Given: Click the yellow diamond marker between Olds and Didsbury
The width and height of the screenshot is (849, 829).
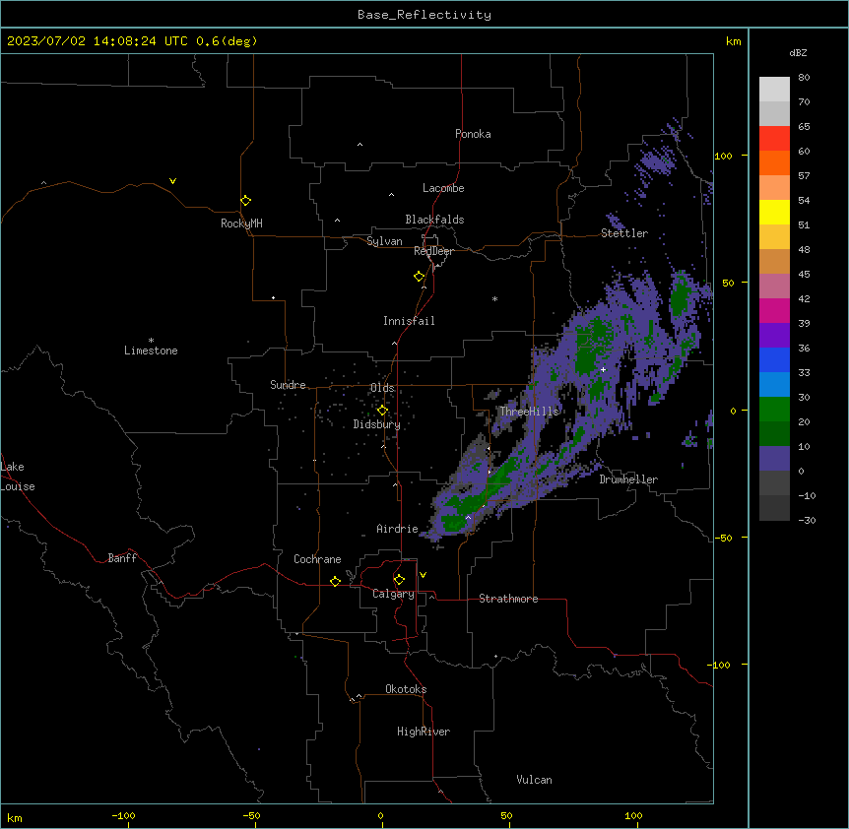Looking at the screenshot, I should tap(382, 411).
